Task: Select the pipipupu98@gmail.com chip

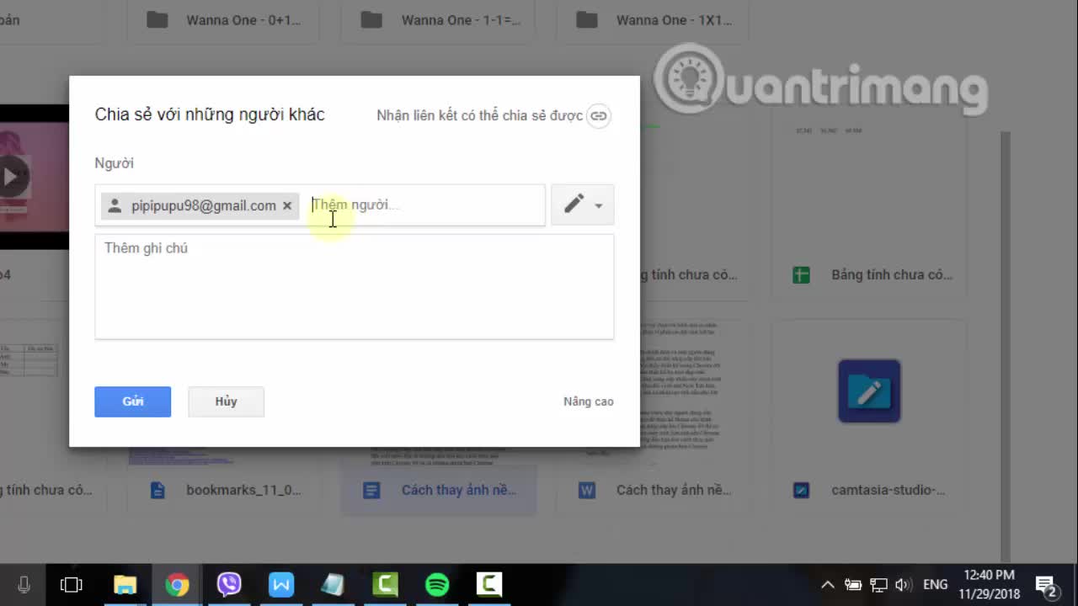Action: click(200, 205)
